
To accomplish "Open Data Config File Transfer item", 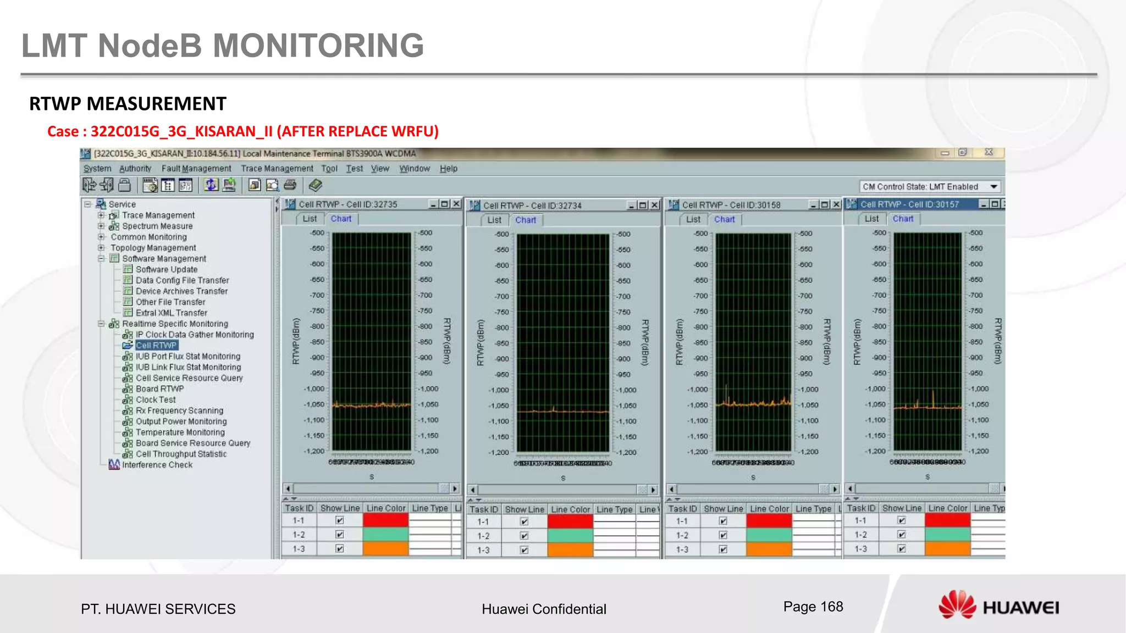I will [x=183, y=280].
